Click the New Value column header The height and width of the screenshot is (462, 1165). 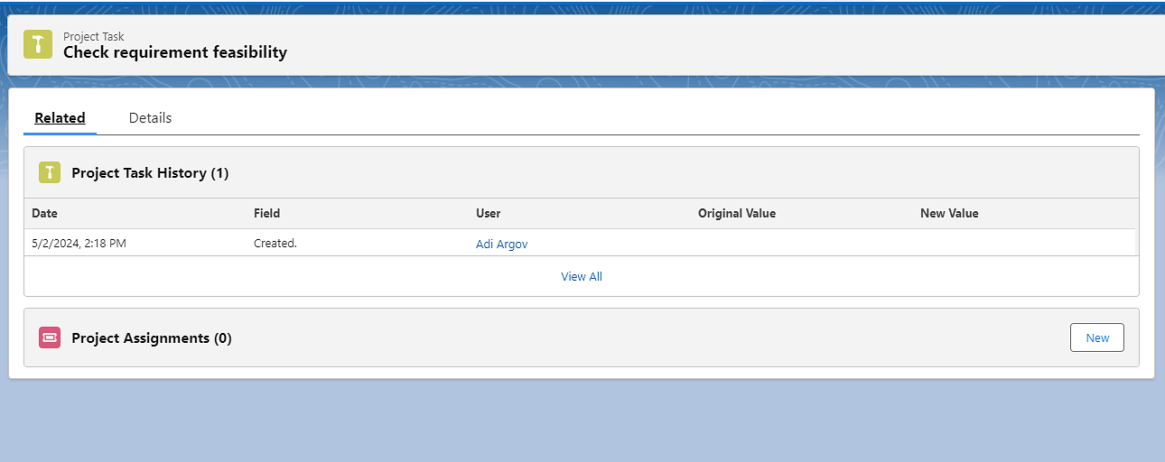948,214
